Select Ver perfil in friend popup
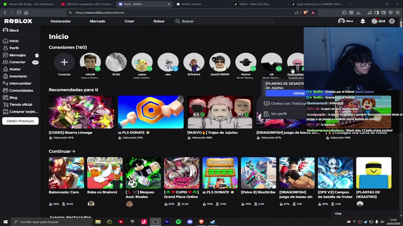403x226 pixels. 275,114
